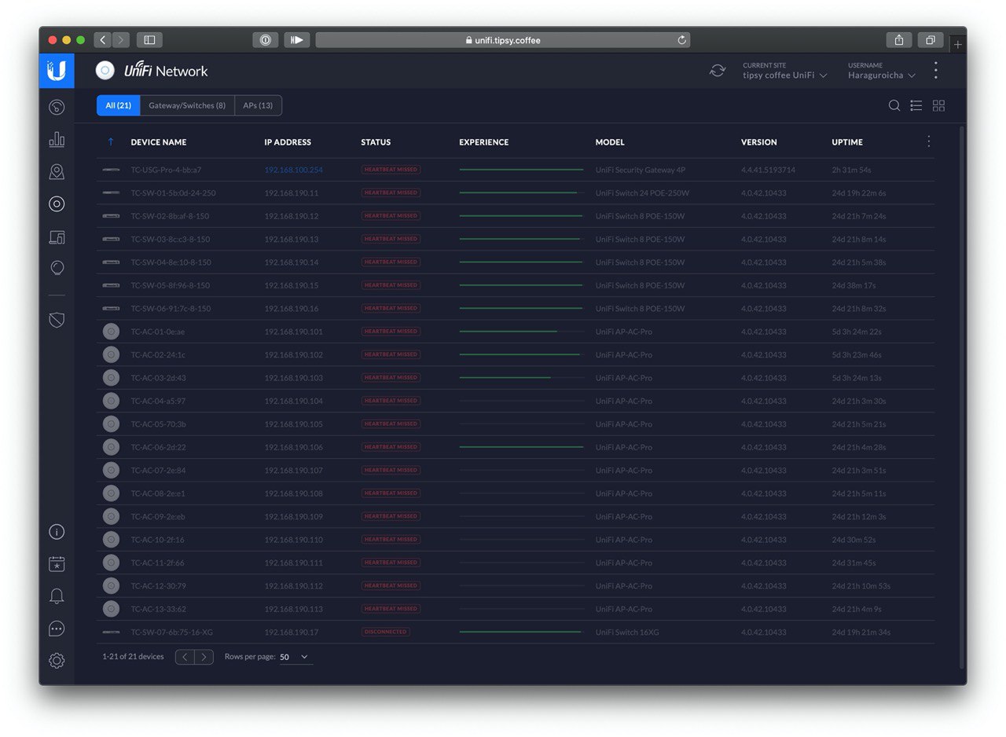
Task: Open a new Safari tab with plus
Action: 958,45
